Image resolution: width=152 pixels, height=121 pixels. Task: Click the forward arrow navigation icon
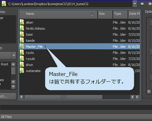point(150,4)
